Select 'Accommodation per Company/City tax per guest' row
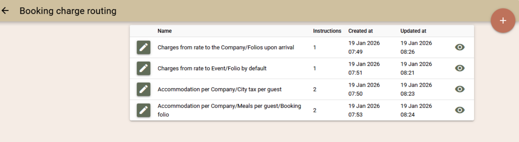This screenshot has width=519, height=142. pos(219,89)
